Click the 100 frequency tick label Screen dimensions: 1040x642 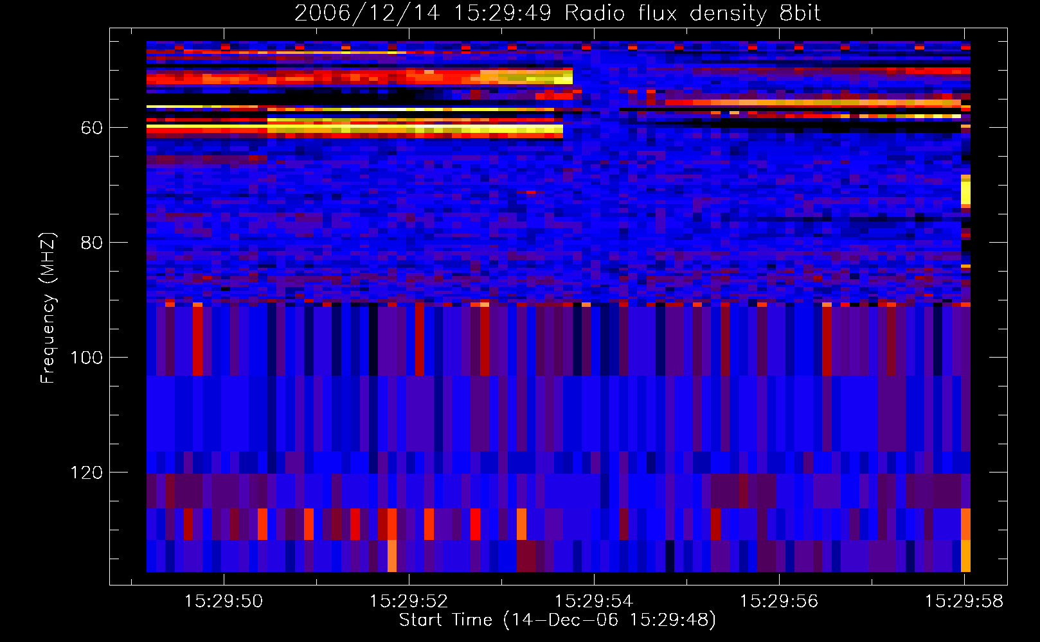[x=86, y=358]
